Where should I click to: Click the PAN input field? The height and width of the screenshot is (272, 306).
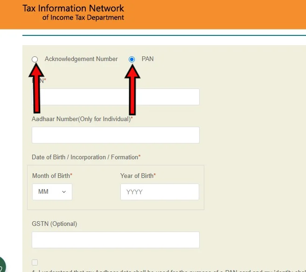(x=116, y=97)
